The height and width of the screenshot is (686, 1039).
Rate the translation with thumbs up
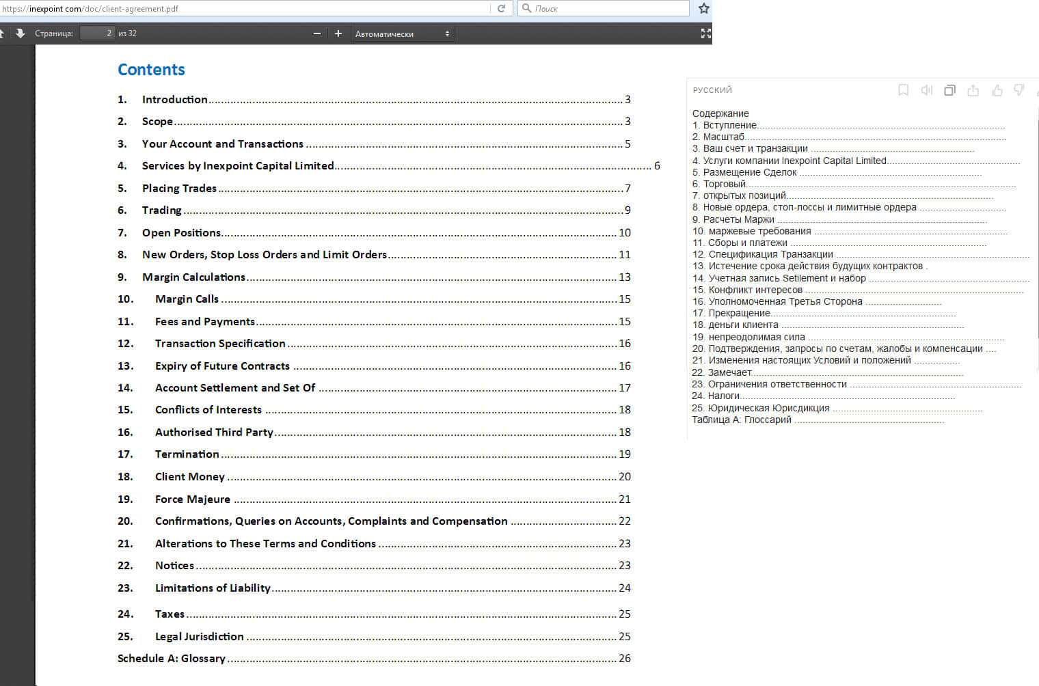point(997,90)
